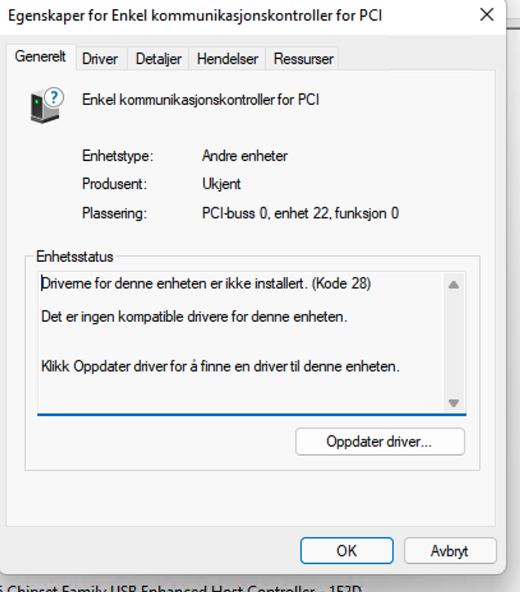Go to the Ressurser tab
This screenshot has width=520, height=592.
tap(303, 59)
